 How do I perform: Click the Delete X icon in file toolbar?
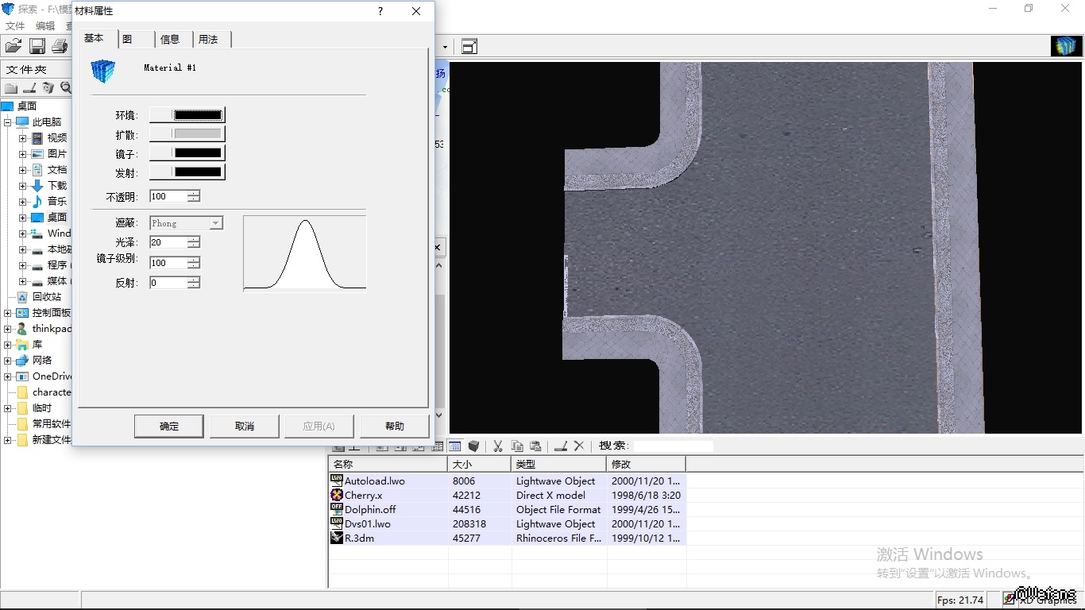tap(579, 446)
